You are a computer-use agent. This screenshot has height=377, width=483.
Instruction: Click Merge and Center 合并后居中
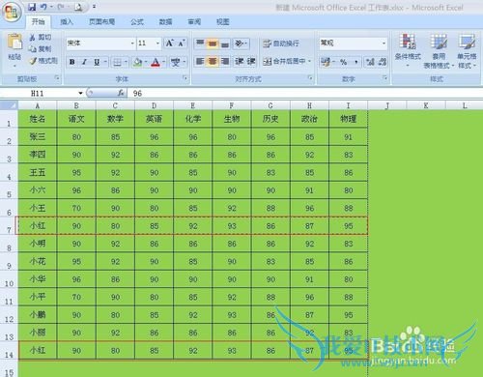[x=284, y=61]
